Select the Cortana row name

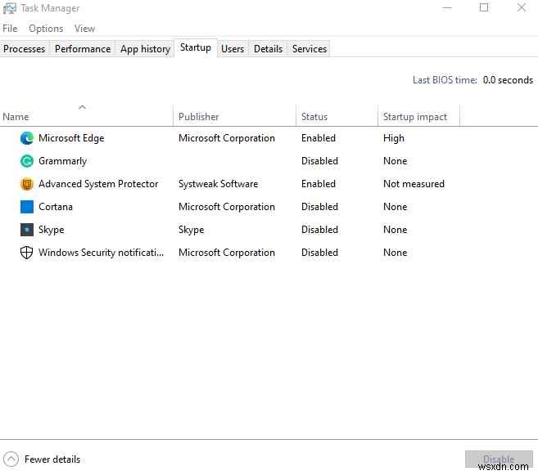(56, 207)
